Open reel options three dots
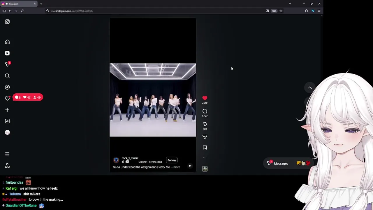Screen dimensions: 373x210 coord(205,158)
